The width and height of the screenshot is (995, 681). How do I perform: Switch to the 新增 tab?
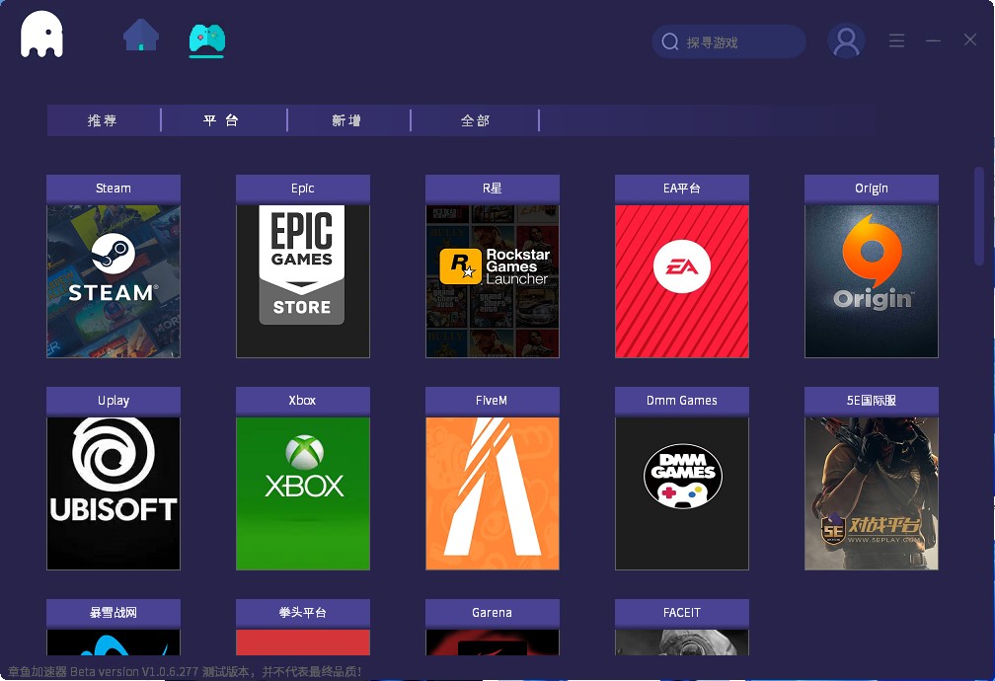click(348, 119)
